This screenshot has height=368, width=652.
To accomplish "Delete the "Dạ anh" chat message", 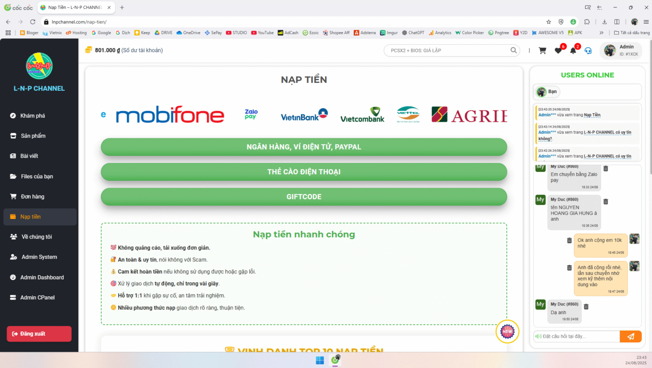I will [x=586, y=307].
